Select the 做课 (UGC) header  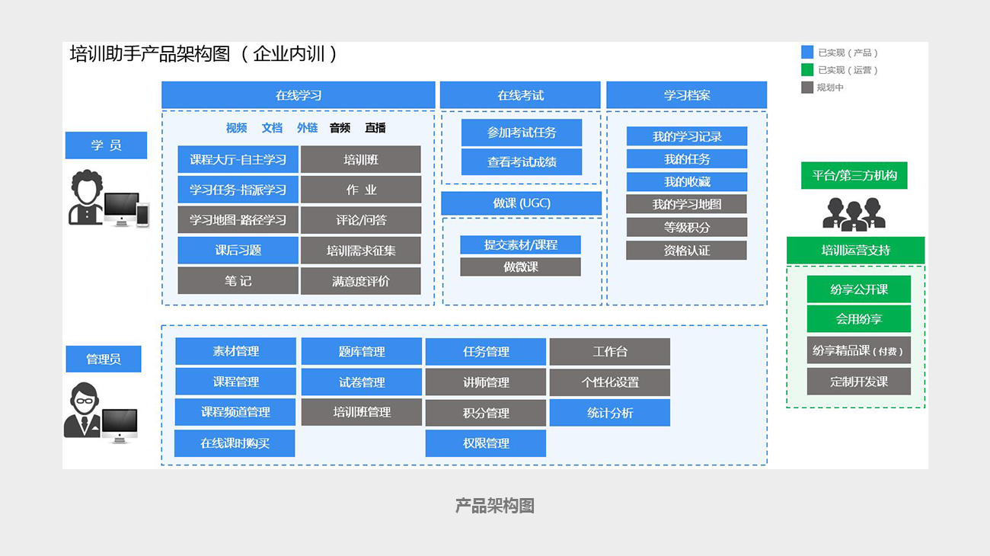522,203
